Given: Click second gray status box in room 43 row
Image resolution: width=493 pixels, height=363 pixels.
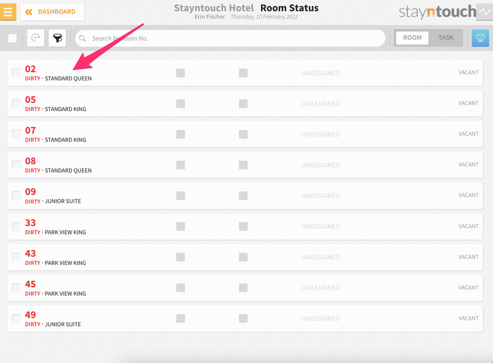Looking at the screenshot, I should point(243,257).
